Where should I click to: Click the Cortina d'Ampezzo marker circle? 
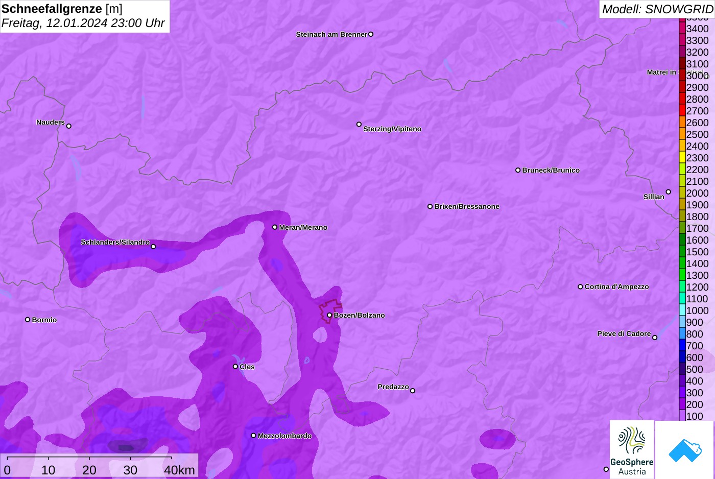[580, 286]
